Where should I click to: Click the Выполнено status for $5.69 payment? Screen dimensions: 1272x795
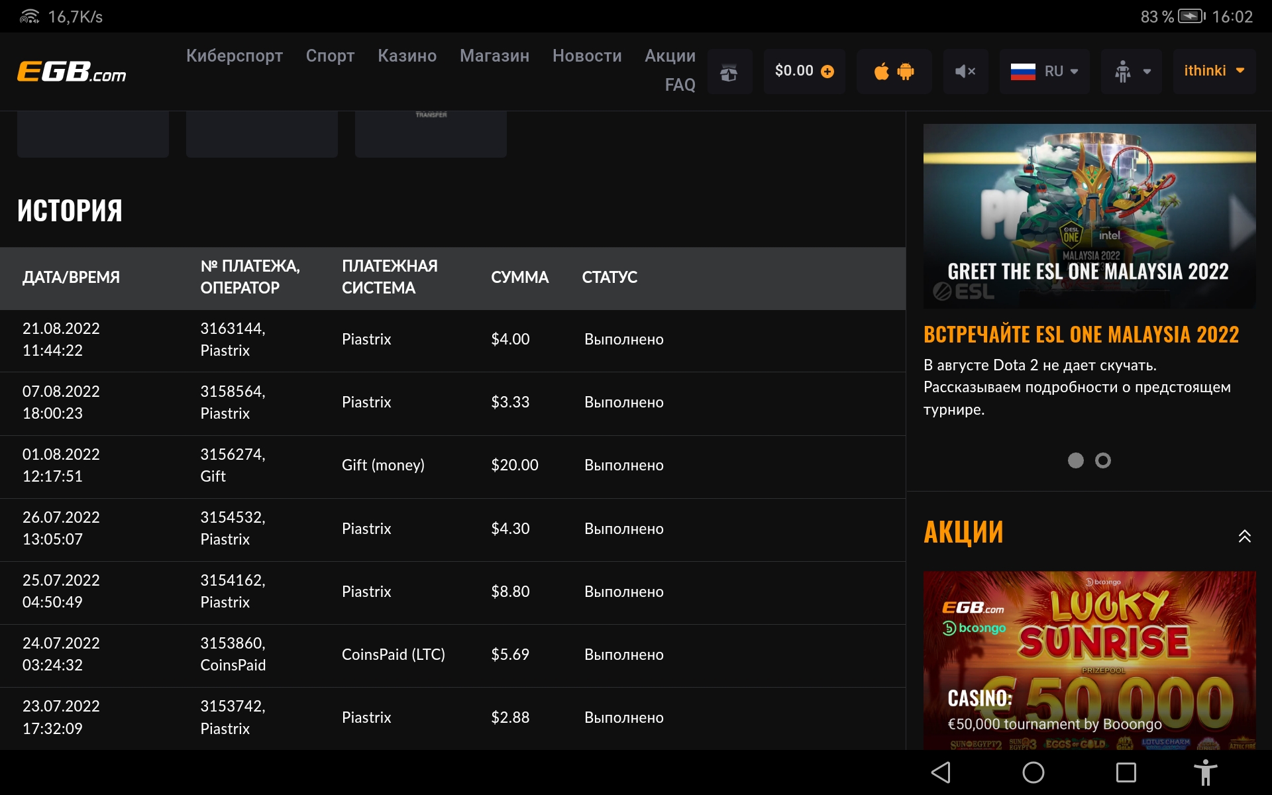[x=624, y=655]
